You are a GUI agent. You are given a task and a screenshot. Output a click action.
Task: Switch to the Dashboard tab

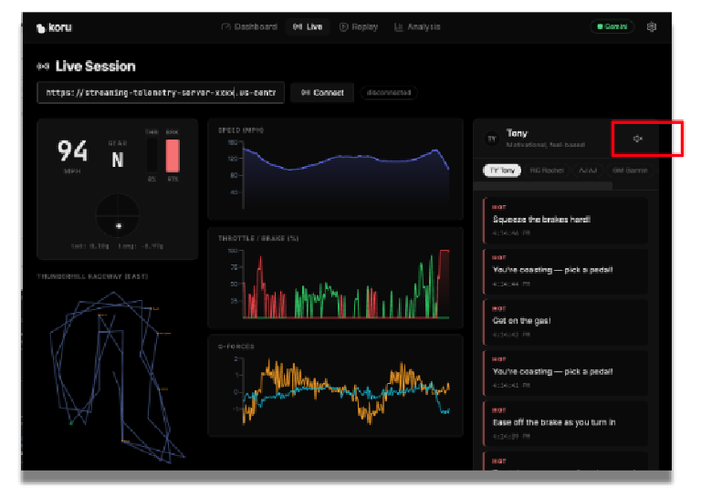[x=249, y=27]
